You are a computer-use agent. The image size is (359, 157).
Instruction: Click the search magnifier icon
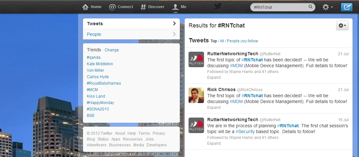311,7
